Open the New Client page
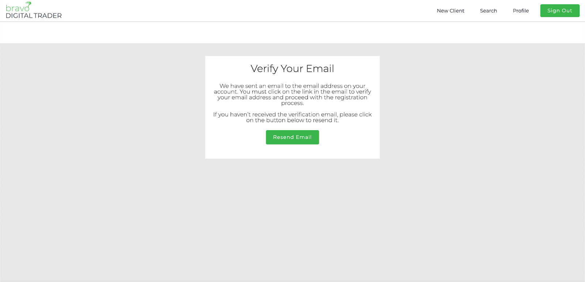 [450, 11]
